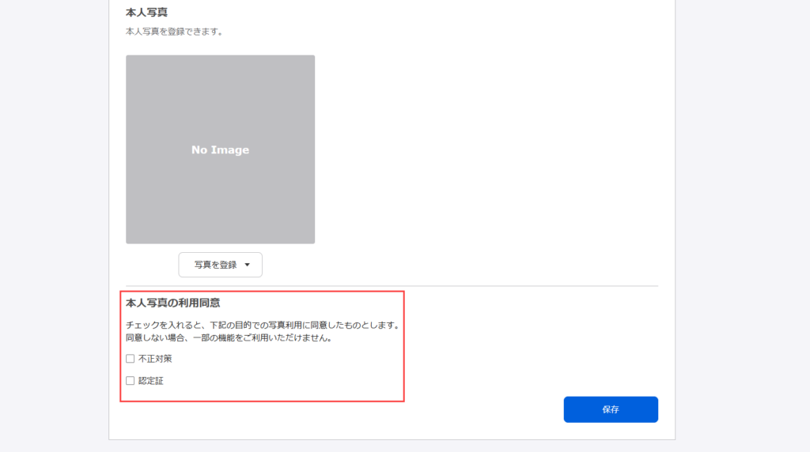This screenshot has height=452, width=810.
Task: Click the text starting チェックを入れると
Action: (x=263, y=326)
